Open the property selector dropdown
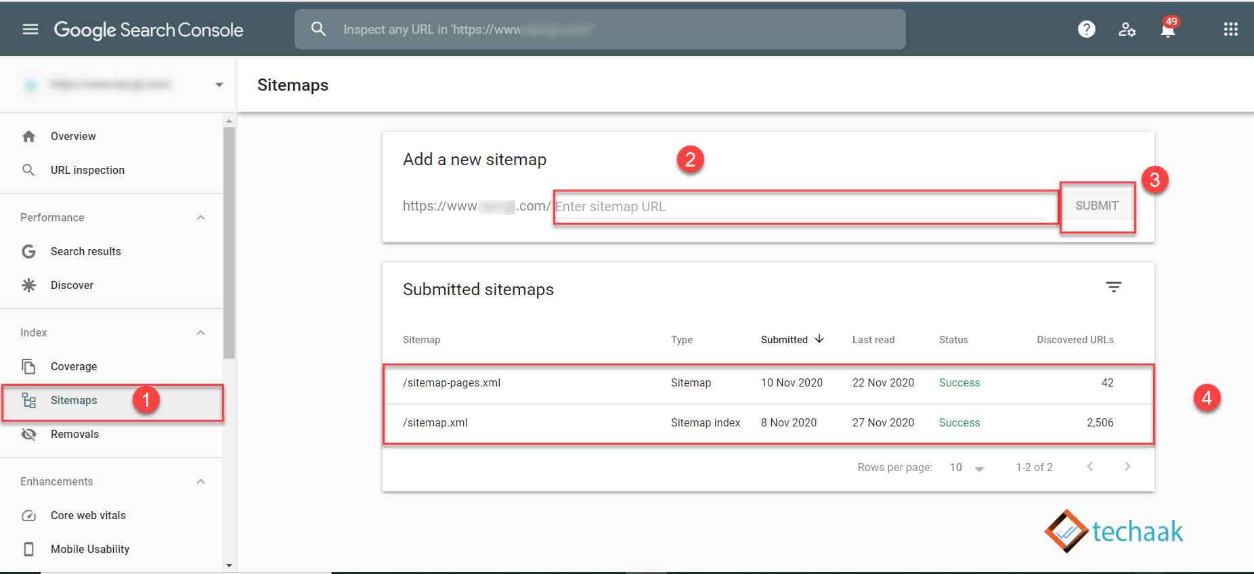This screenshot has width=1254, height=574. 219,85
